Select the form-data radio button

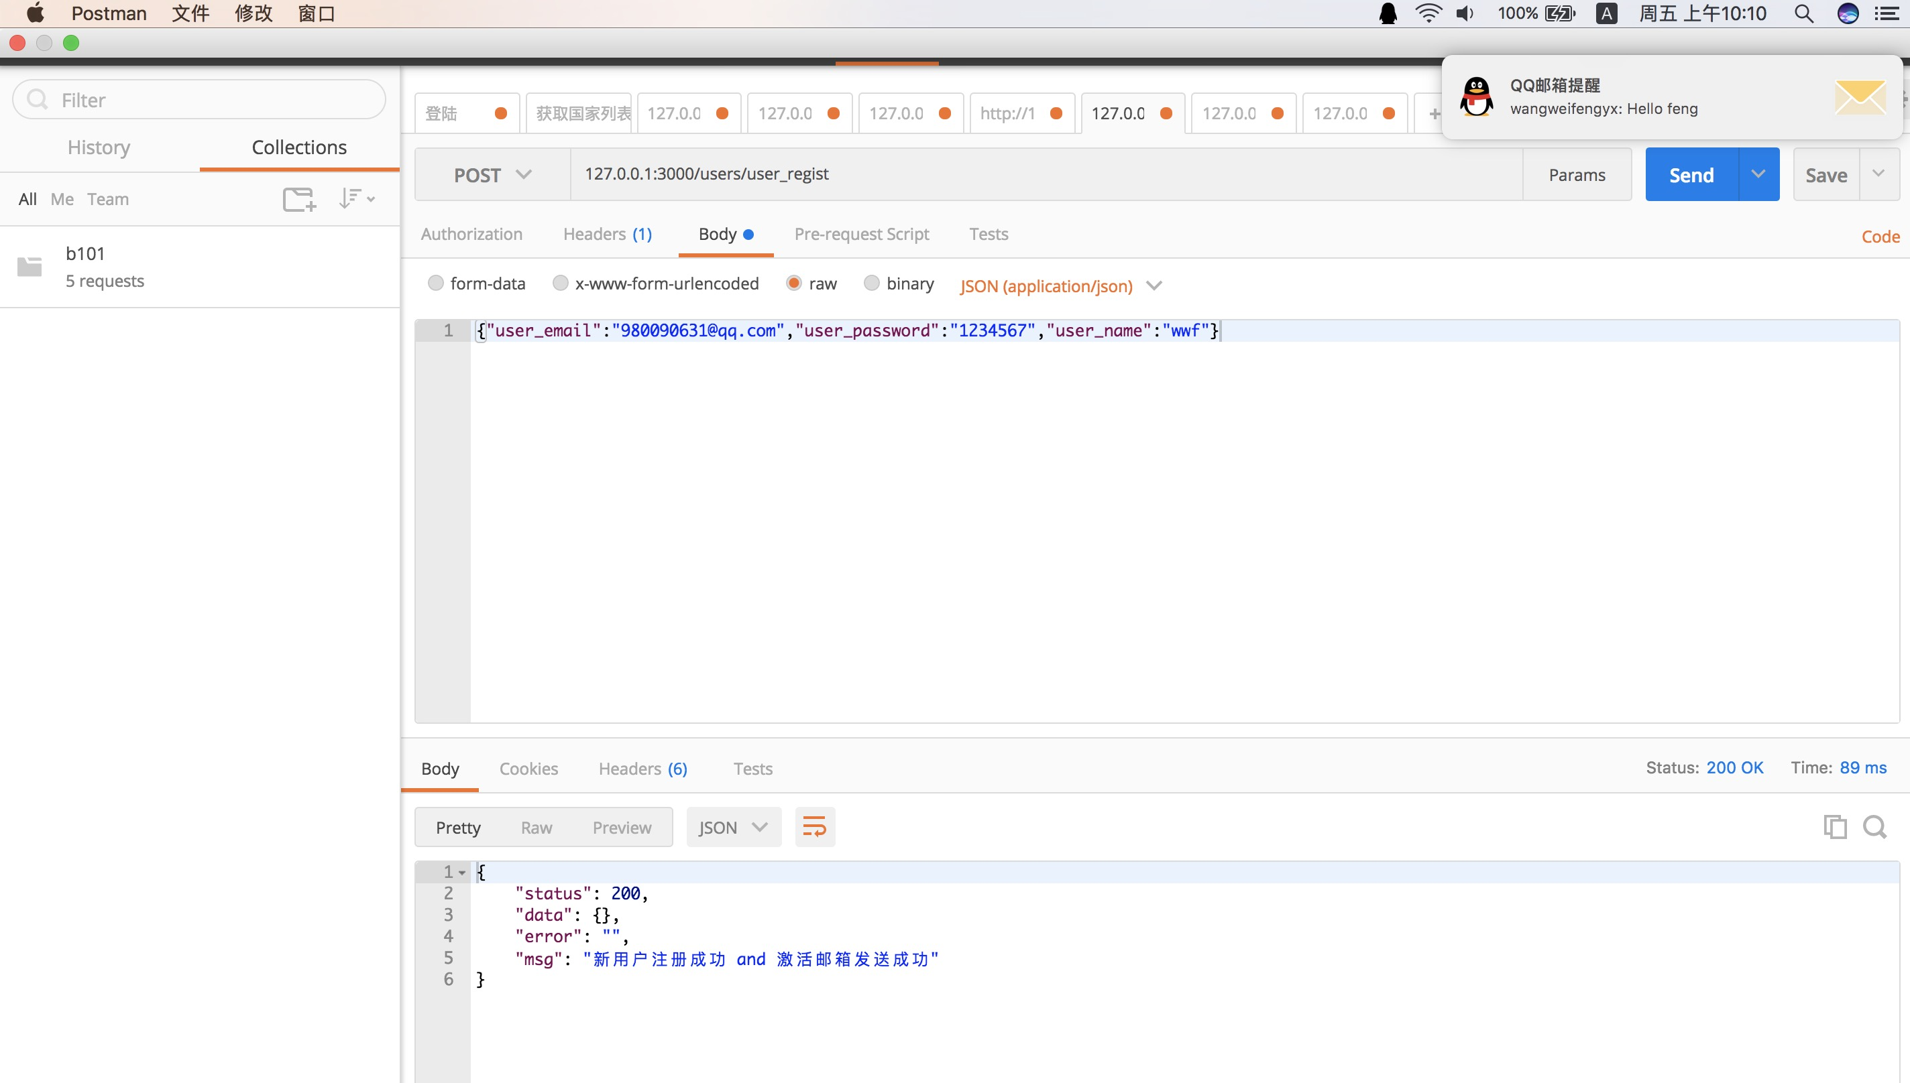[x=436, y=283]
